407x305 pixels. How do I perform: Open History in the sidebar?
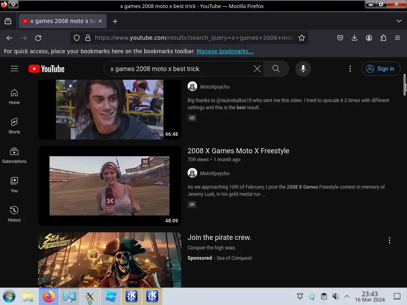(14, 214)
